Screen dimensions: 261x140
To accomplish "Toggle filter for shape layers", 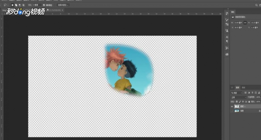I will click(256, 93).
